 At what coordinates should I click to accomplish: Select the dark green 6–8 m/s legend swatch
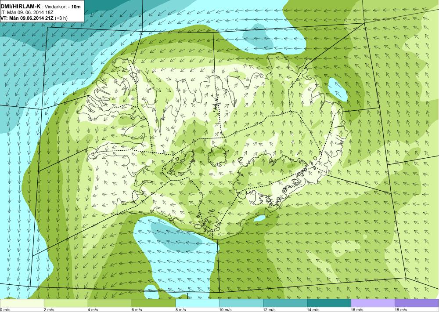click(x=154, y=303)
